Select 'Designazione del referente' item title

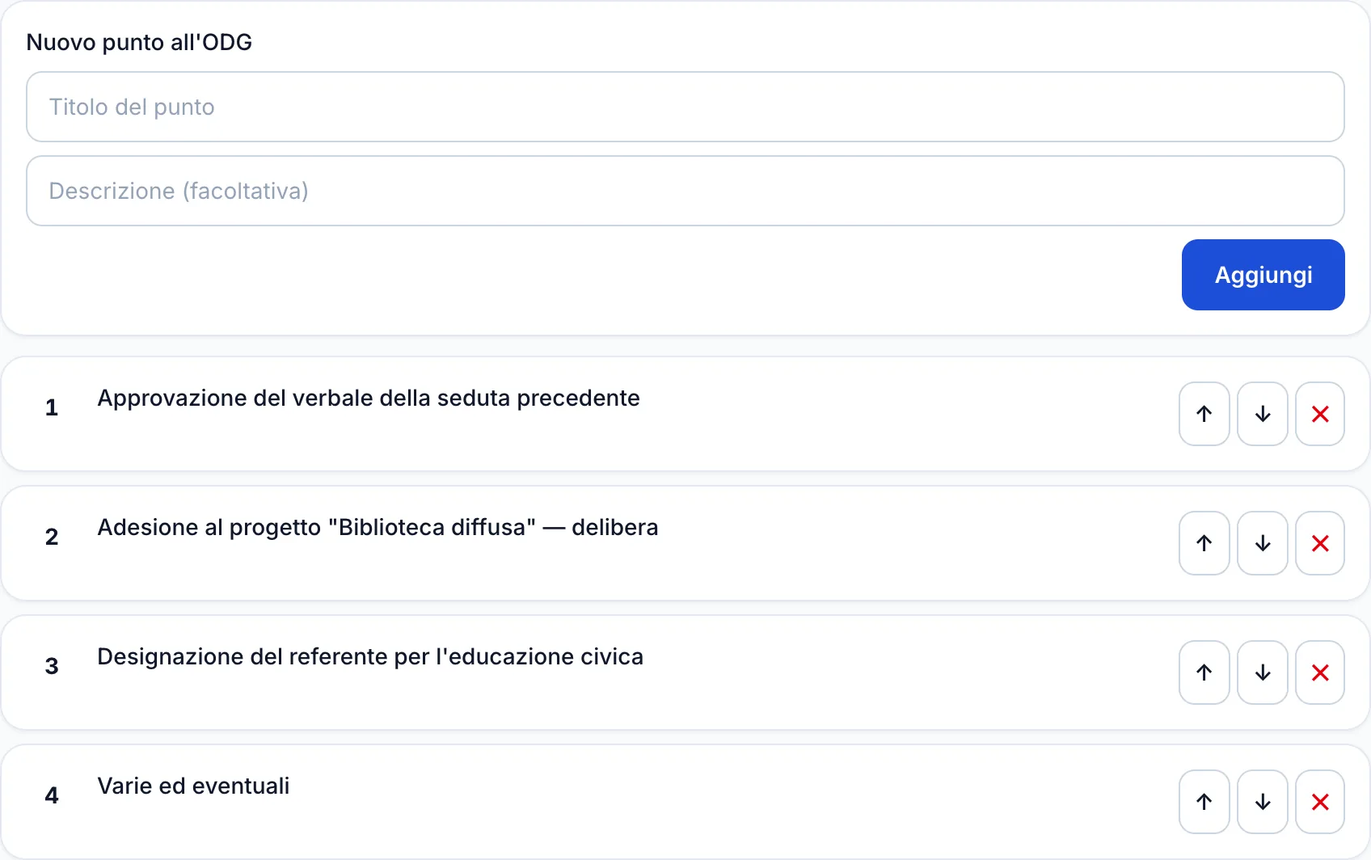(370, 656)
